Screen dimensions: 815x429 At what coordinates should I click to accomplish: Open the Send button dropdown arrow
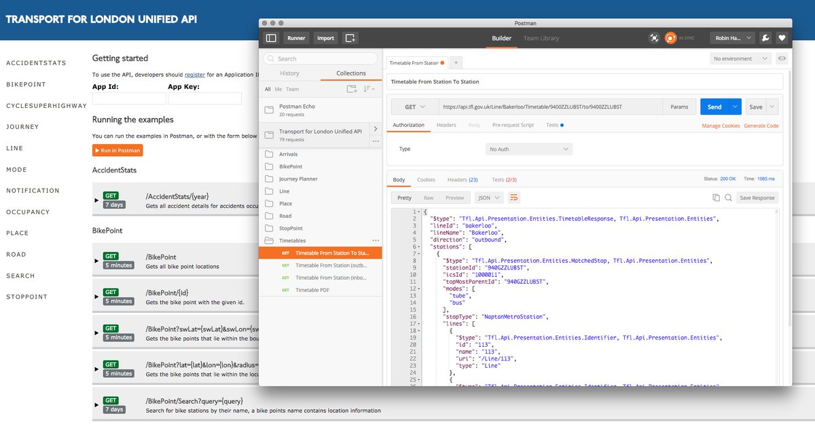point(735,107)
